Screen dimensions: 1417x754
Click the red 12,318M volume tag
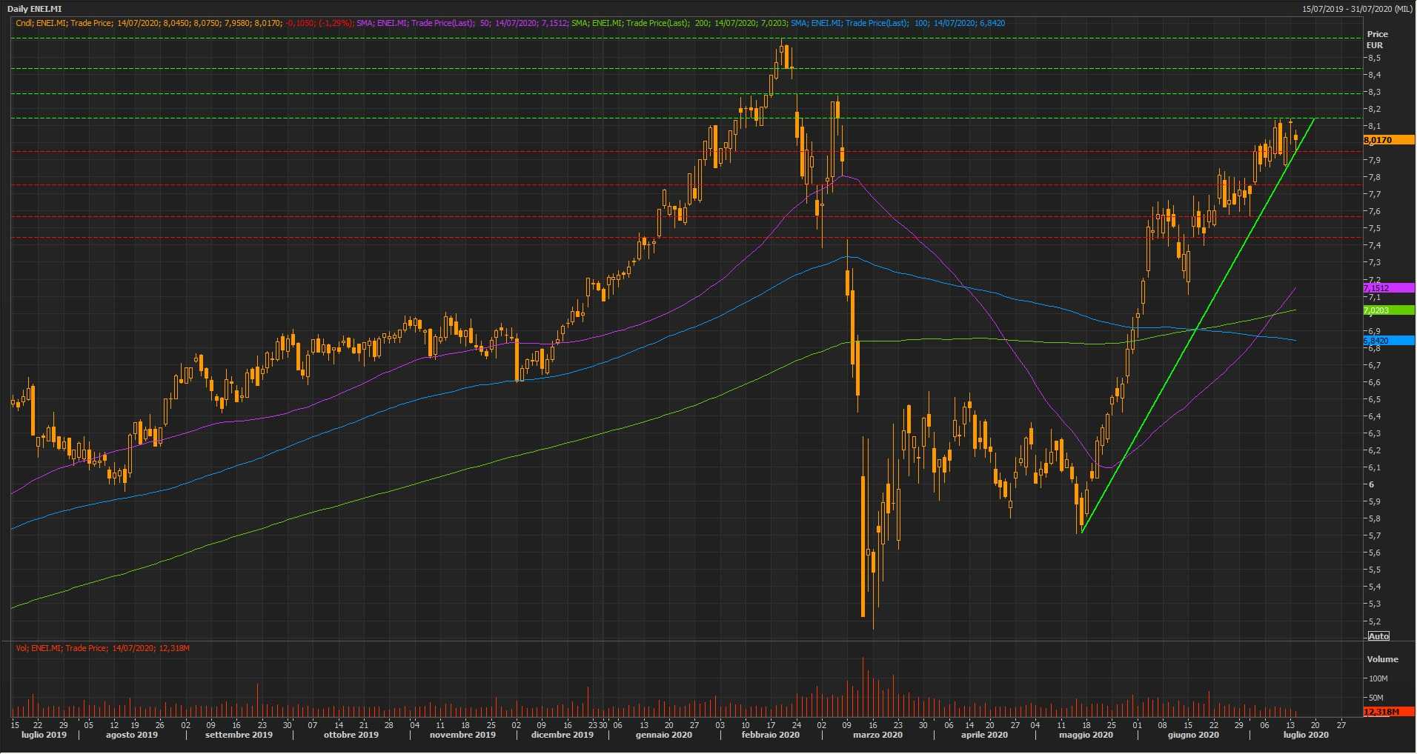click(1387, 712)
